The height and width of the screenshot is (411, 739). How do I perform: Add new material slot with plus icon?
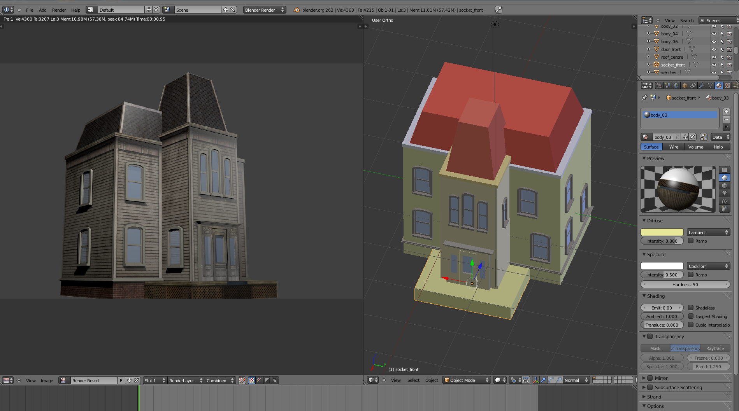pos(726,112)
